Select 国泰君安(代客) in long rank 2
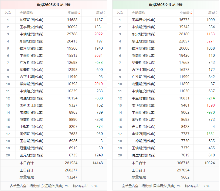220x191 pixels. [31, 27]
